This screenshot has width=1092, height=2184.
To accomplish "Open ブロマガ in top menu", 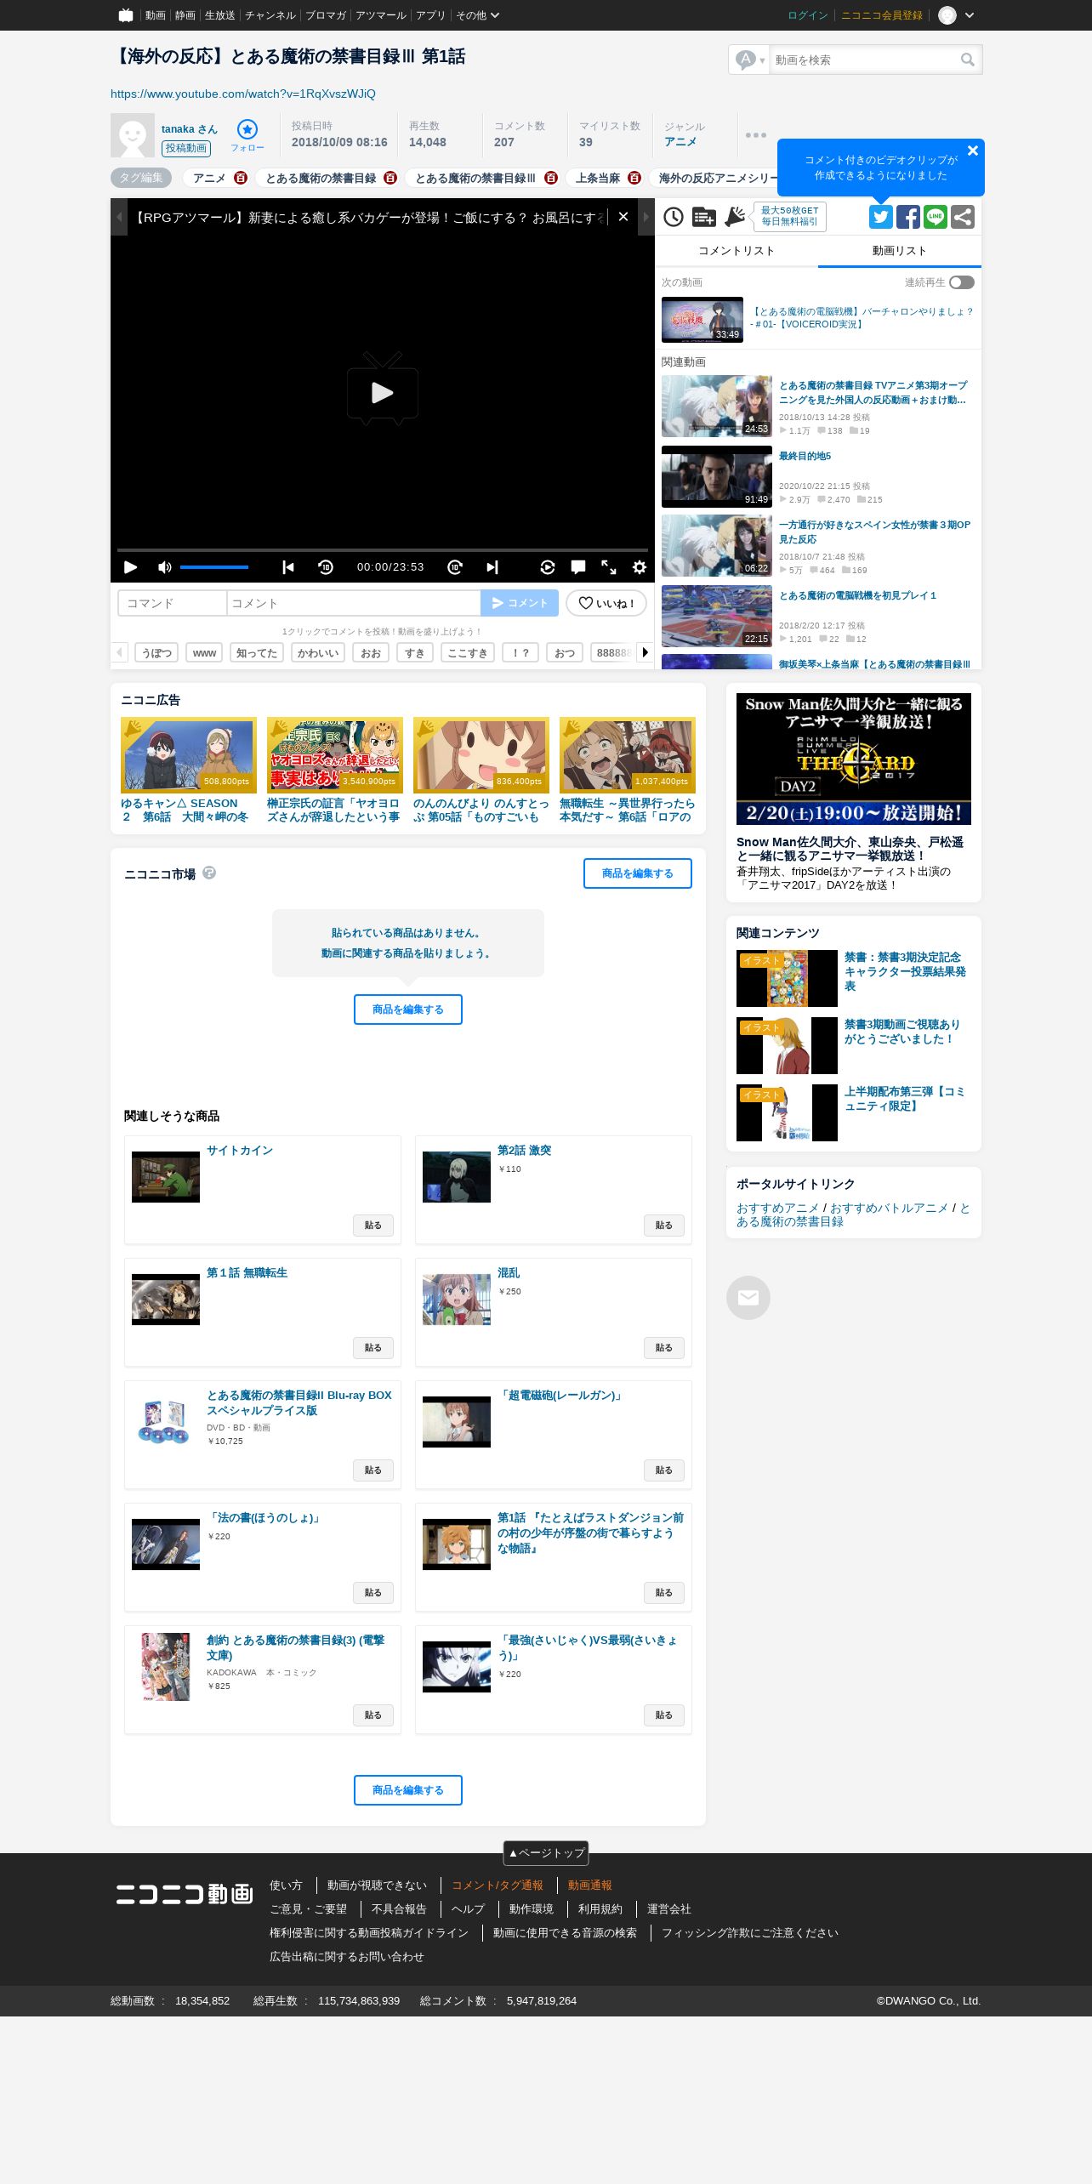I will point(326,15).
